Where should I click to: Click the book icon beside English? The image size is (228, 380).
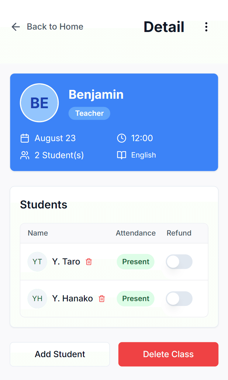click(121, 155)
